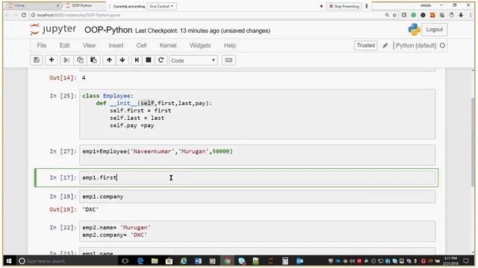Click the taskbar clock
Screen dimensions: 478x268
450,261
